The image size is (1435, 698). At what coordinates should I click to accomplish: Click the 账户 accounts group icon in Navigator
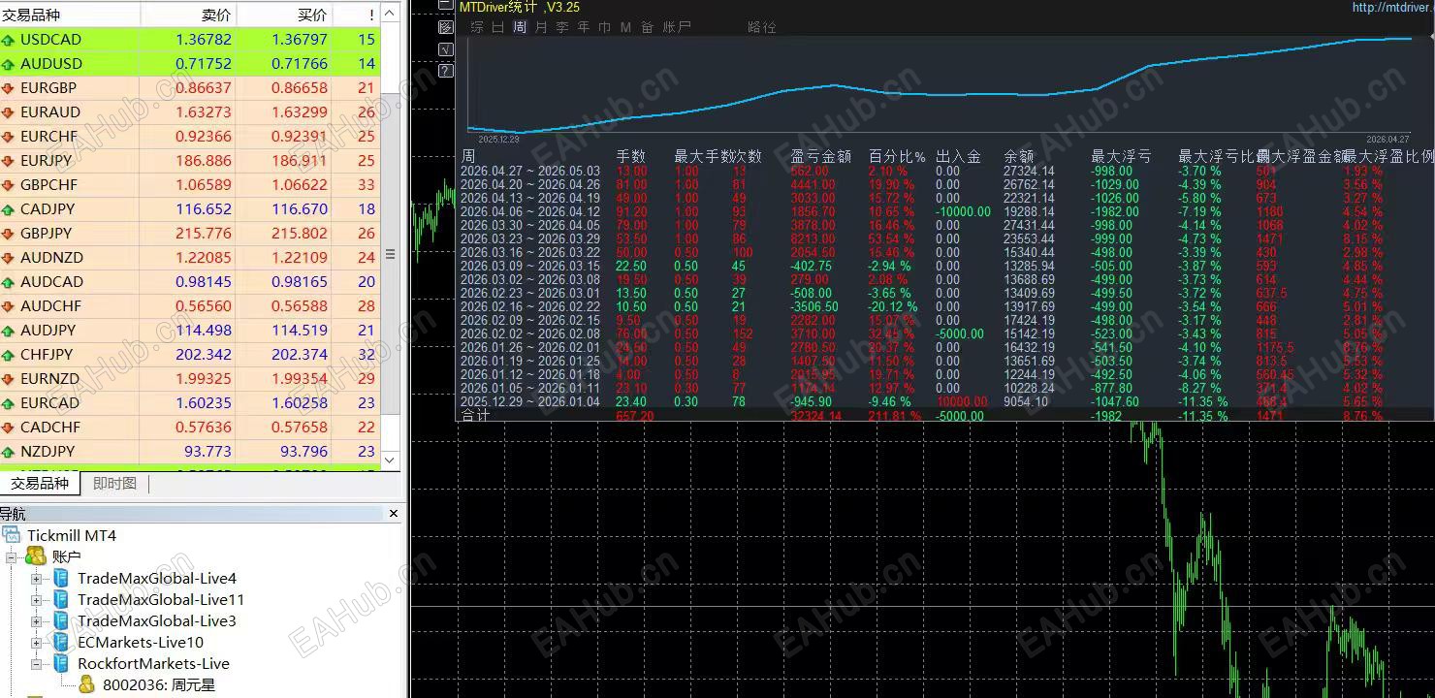[36, 556]
